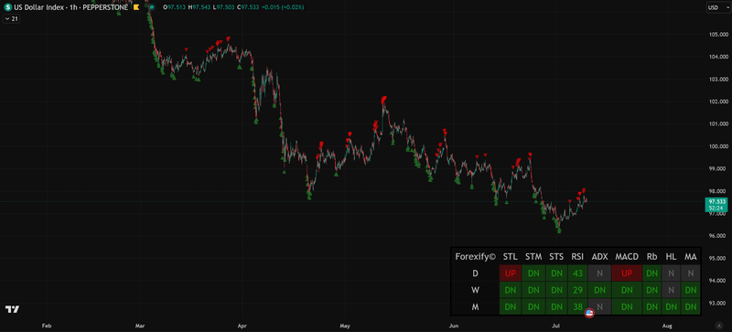732x332 pixels.
Task: Click the STS column header
Action: 556,256
